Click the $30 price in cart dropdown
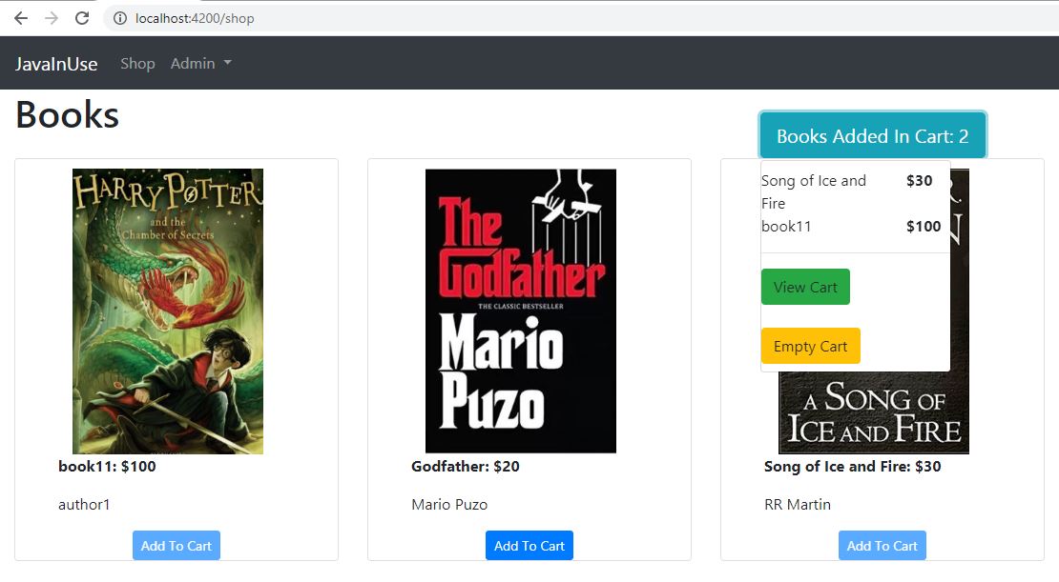The height and width of the screenshot is (582, 1059). pos(919,181)
